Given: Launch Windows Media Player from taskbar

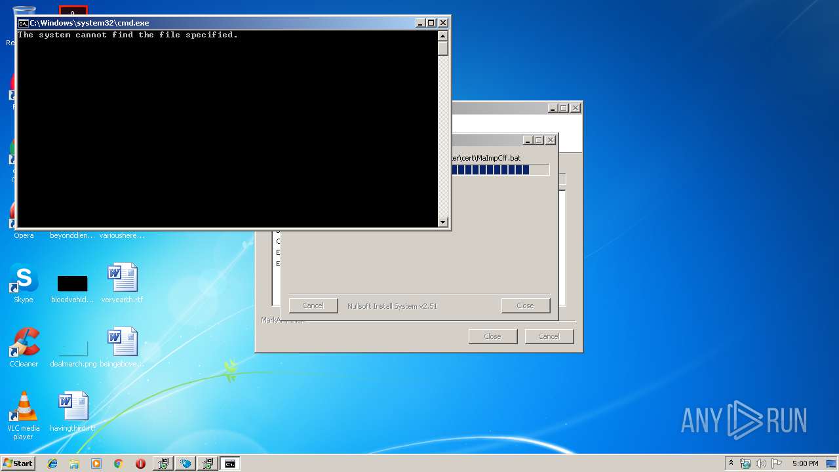Looking at the screenshot, I should pos(96,463).
